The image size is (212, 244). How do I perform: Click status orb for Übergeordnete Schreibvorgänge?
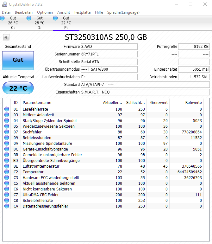point(7,160)
